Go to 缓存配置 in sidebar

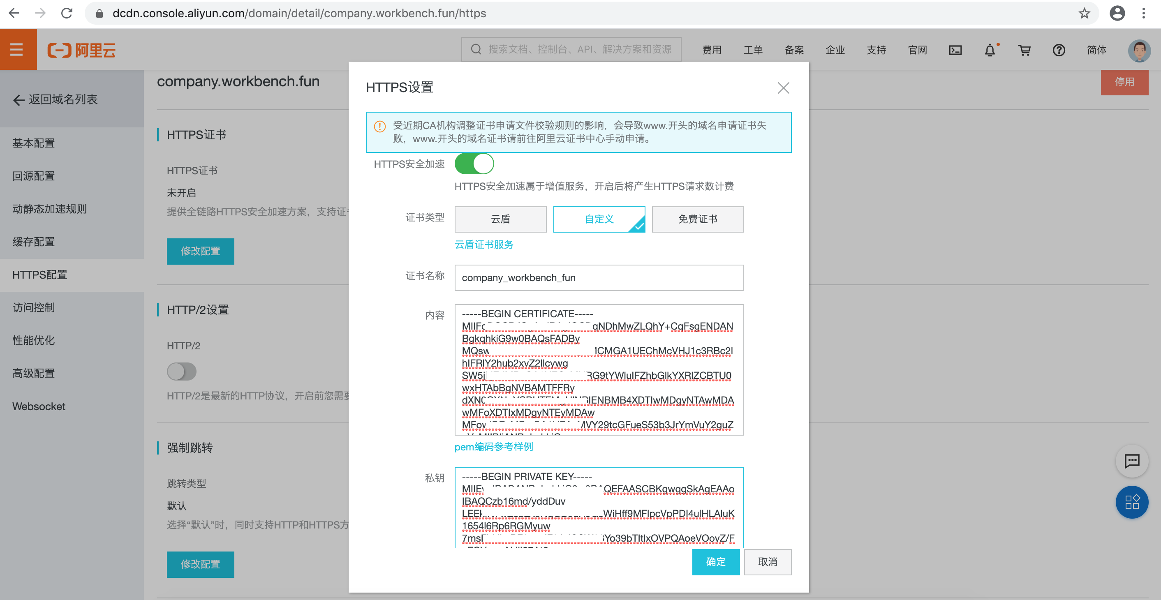coord(72,242)
